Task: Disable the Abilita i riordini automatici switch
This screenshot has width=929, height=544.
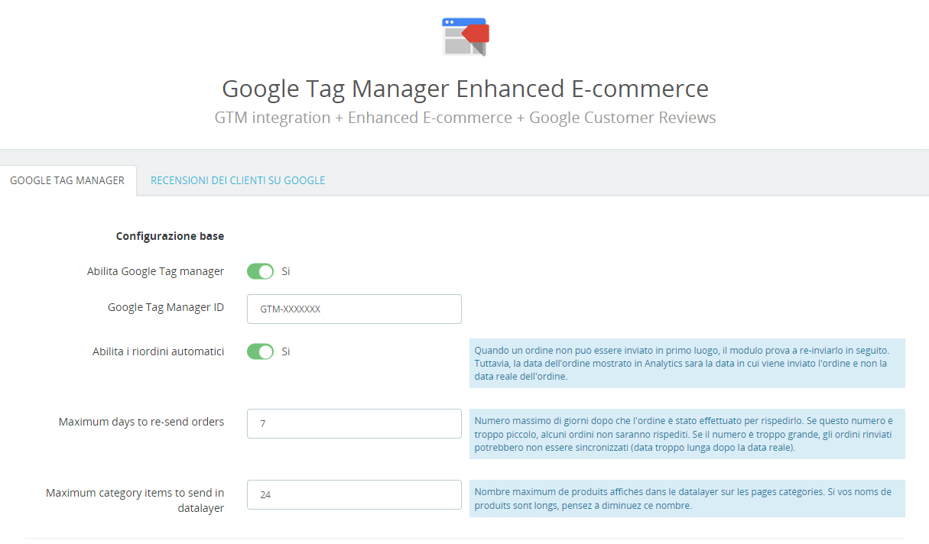Action: coord(260,351)
